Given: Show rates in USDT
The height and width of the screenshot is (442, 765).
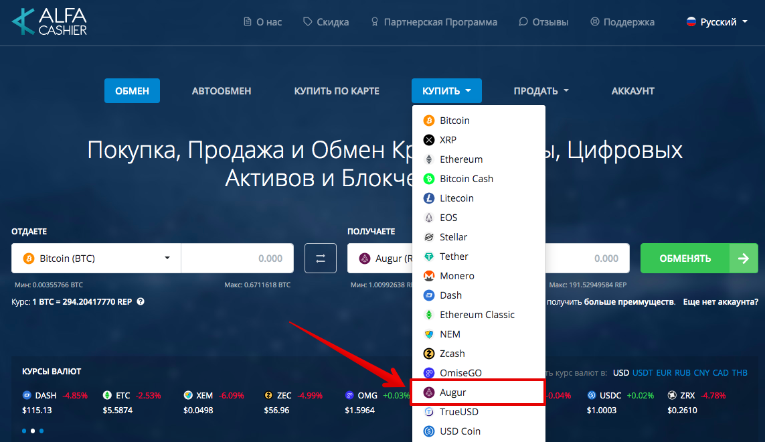Looking at the screenshot, I should 643,372.
